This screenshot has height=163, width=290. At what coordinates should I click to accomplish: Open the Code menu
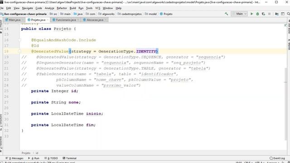point(39,8)
